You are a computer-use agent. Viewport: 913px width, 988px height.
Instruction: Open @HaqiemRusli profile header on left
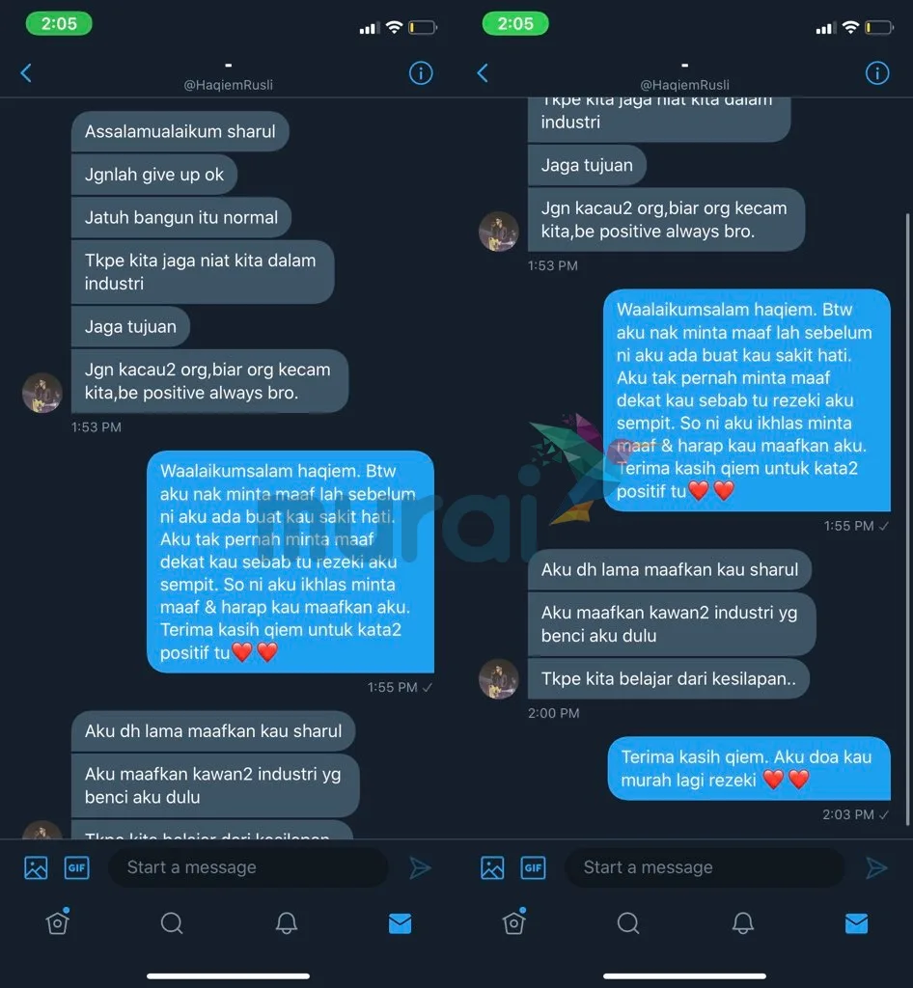coord(228,85)
